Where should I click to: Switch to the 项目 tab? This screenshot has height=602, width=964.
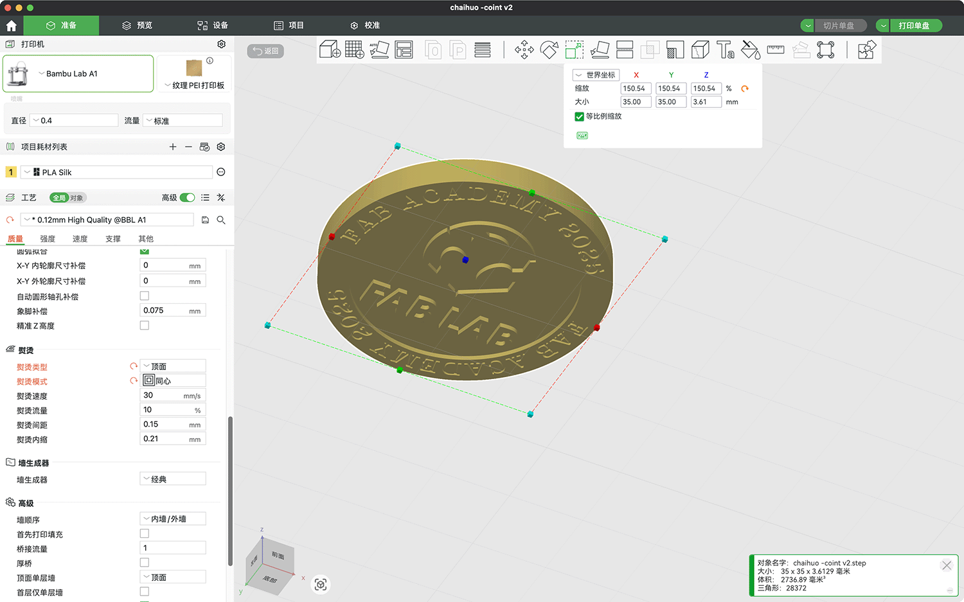pyautogui.click(x=289, y=26)
